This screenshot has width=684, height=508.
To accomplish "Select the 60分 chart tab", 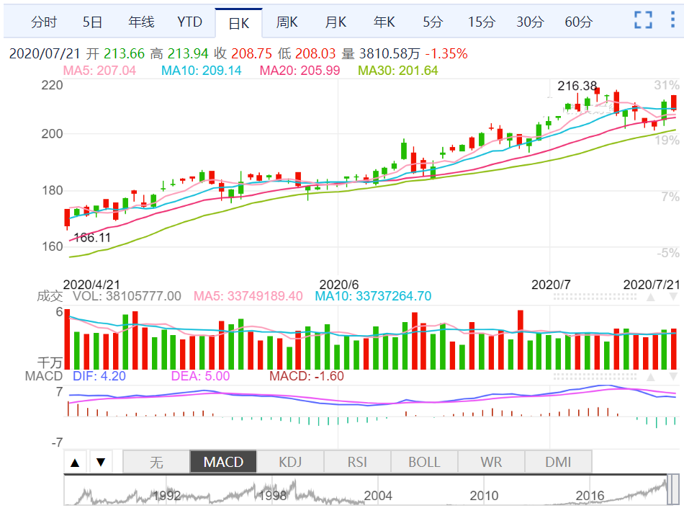I will [x=578, y=22].
